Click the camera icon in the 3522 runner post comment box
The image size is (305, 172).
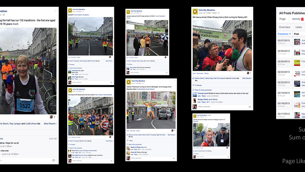[x=54, y=160]
